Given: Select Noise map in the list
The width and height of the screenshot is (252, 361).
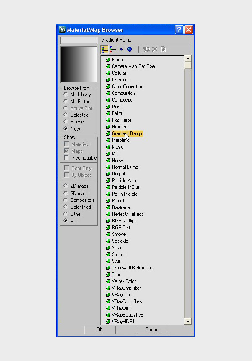Looking at the screenshot, I should click(117, 160).
